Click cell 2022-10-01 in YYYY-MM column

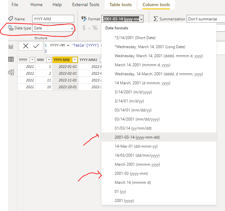pyautogui.click(x=65, y=87)
